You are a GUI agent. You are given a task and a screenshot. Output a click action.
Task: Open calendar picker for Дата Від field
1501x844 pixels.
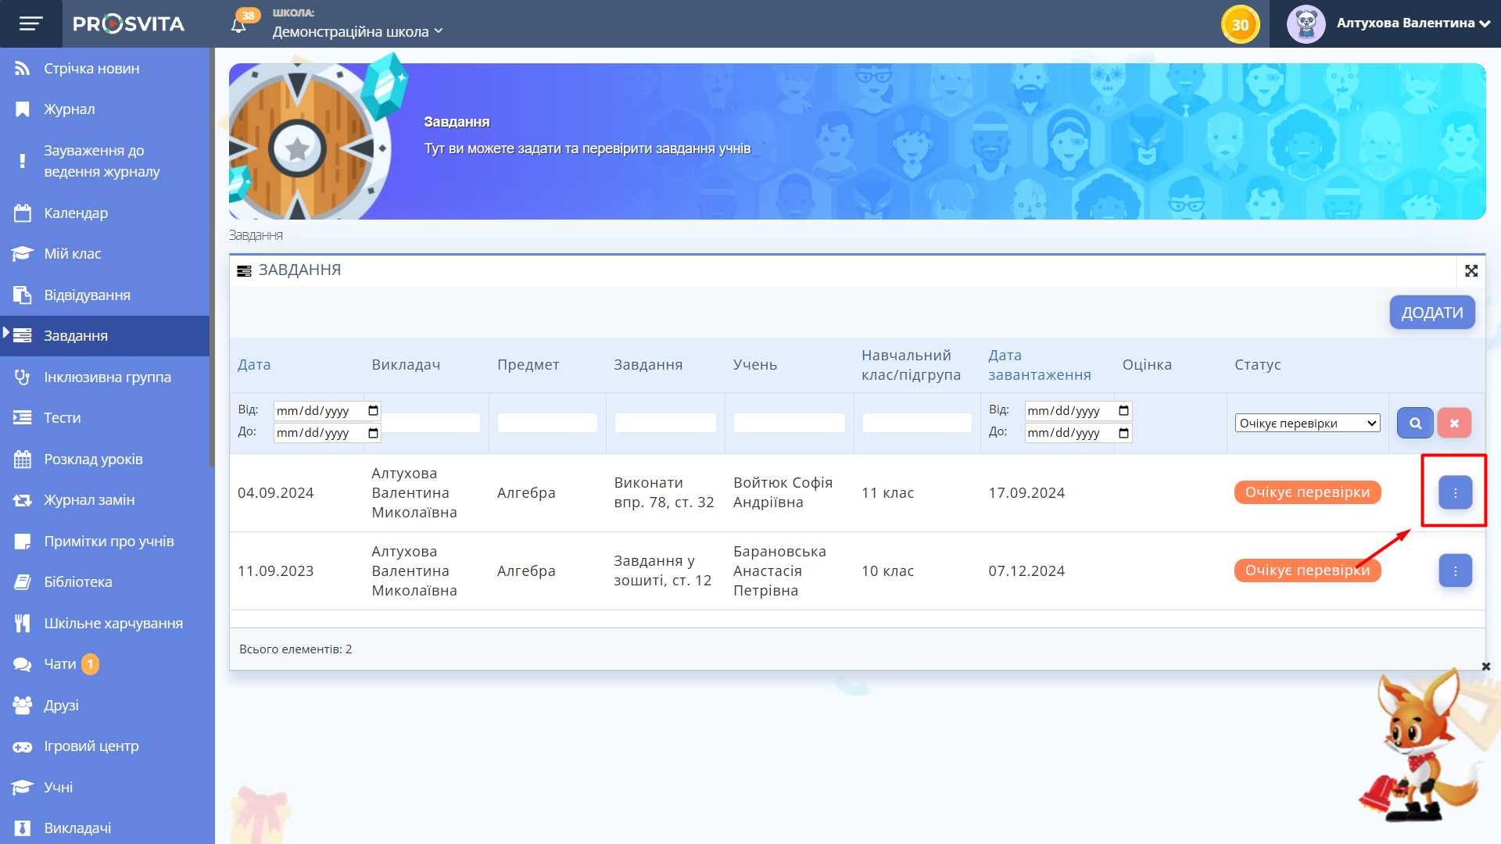click(x=373, y=411)
